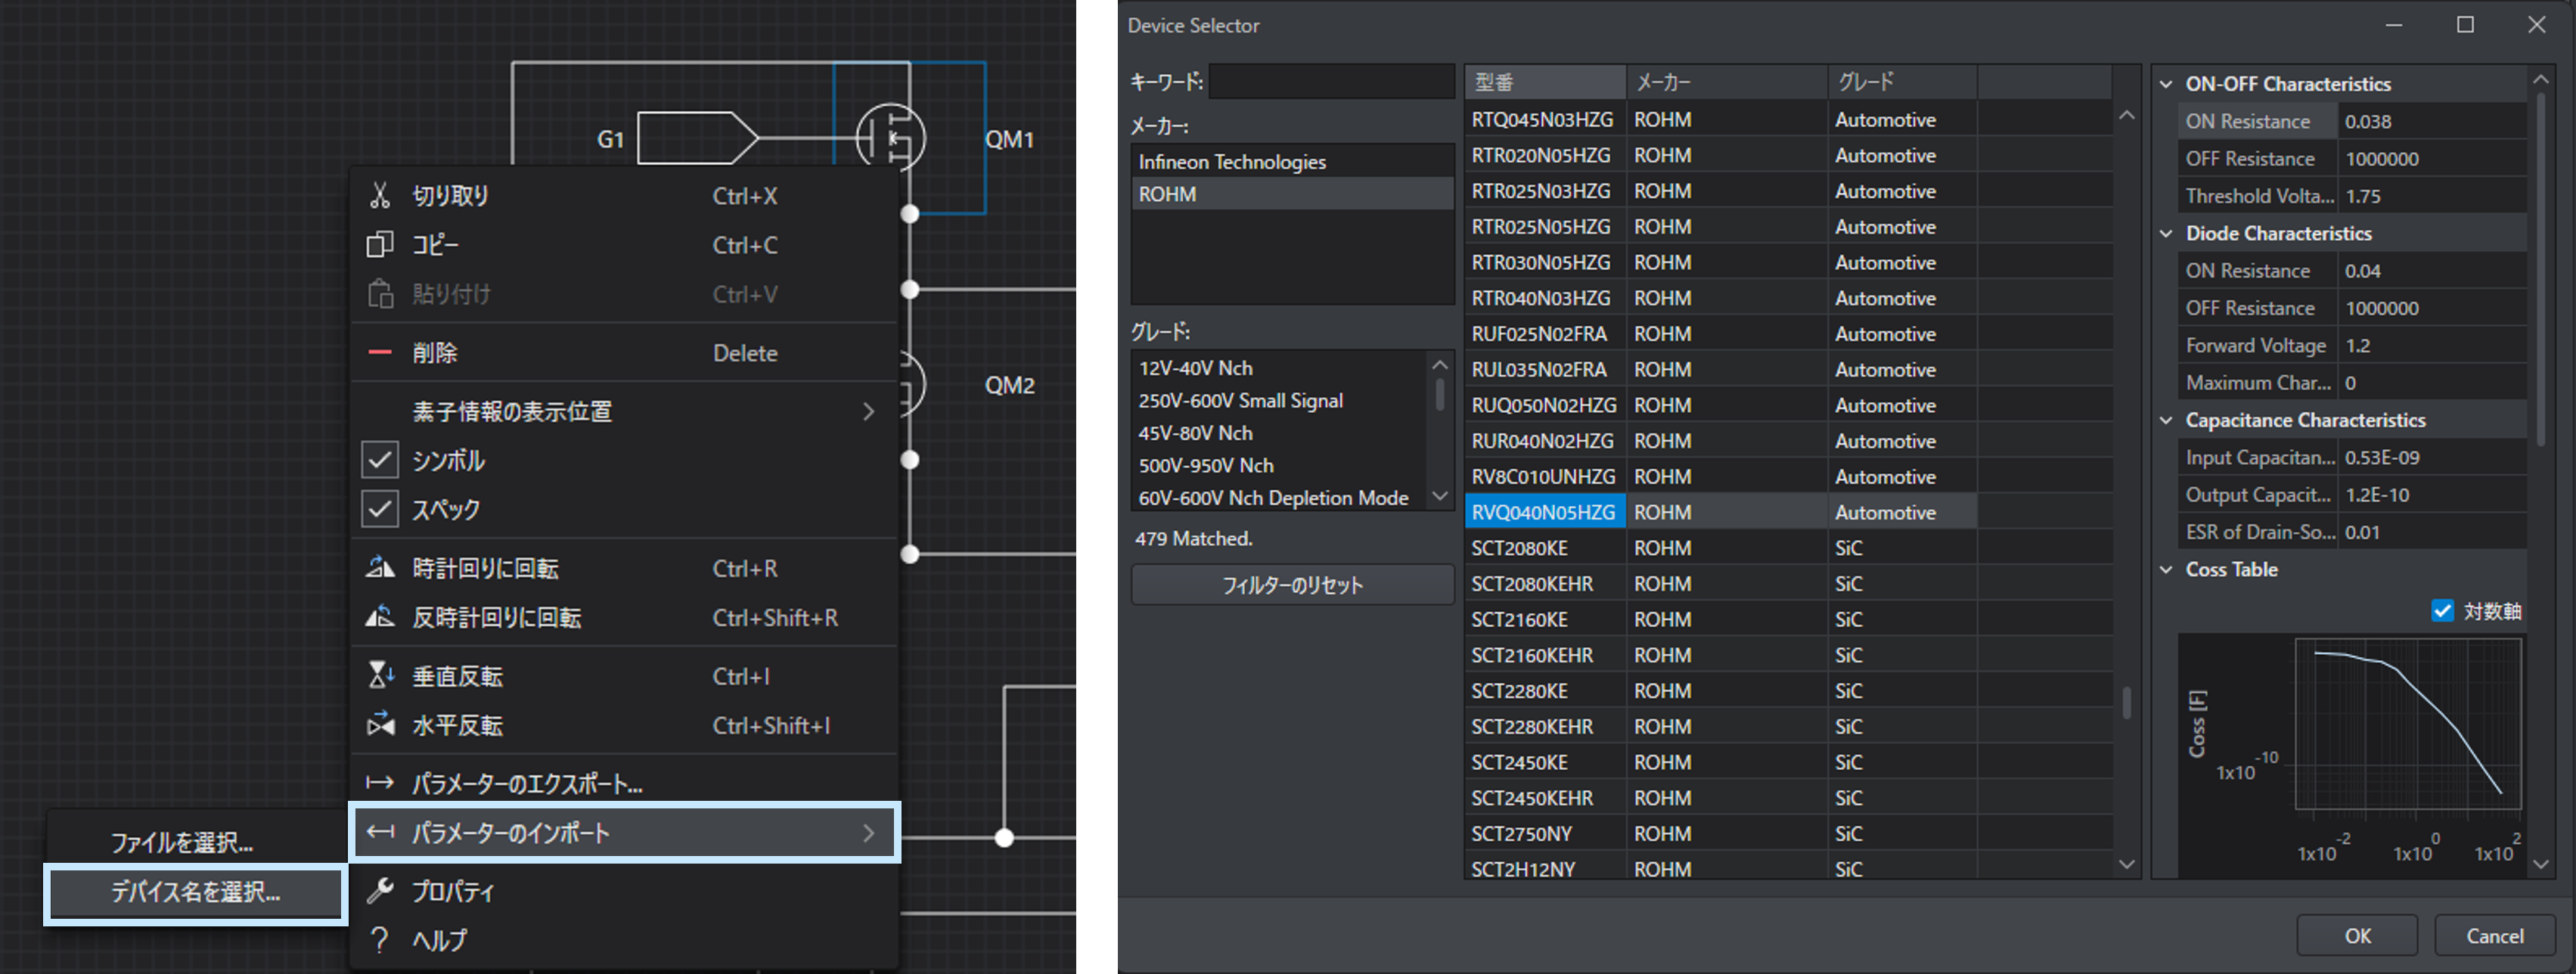This screenshot has height=974, width=2576.
Task: Select 45V-80V Nch grade filter
Action: coord(1280,433)
